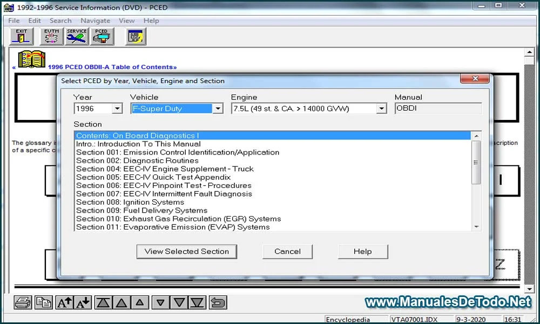Select 'Section 004: EEC-IV Engine Supplement - Truck'
This screenshot has width=540, height=324.
(273, 168)
